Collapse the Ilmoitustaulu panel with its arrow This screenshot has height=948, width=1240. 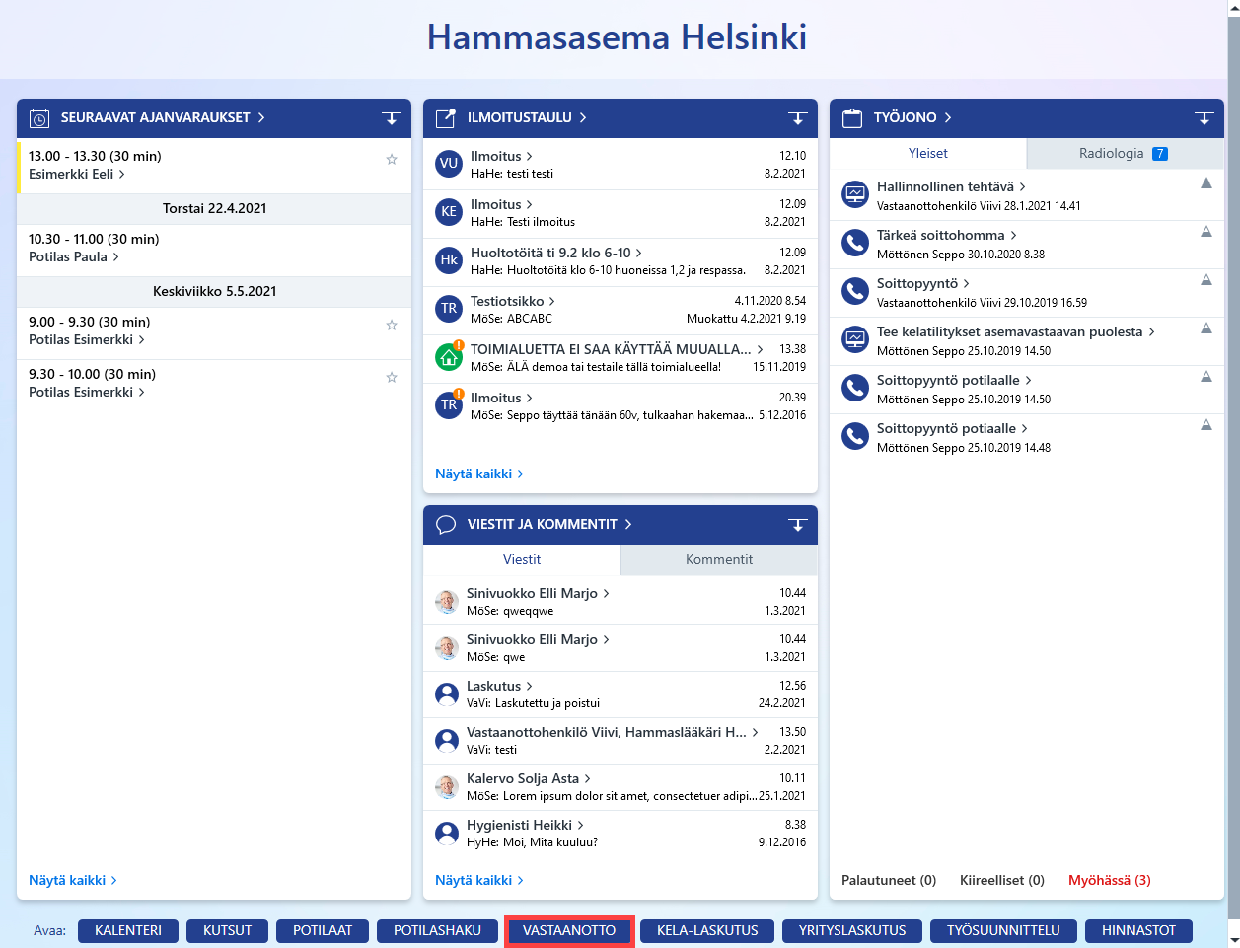coord(798,118)
